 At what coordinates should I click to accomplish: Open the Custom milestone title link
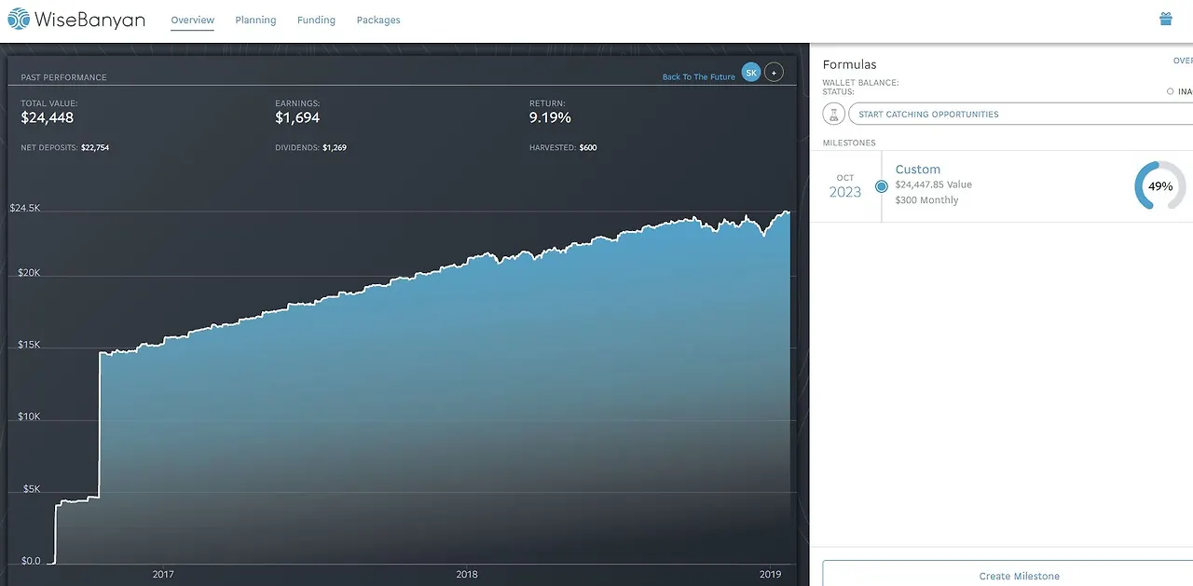918,170
